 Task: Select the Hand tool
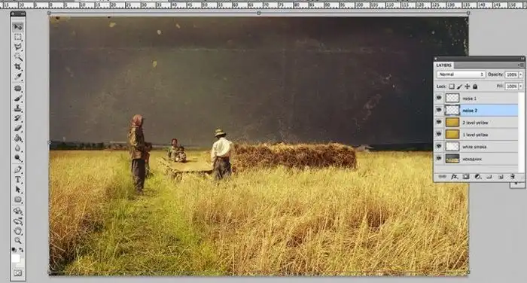[x=18, y=231]
